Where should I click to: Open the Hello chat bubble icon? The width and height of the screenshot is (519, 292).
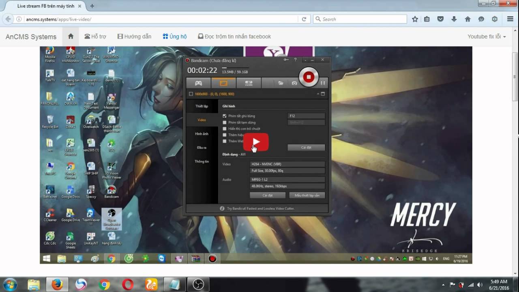[x=481, y=19]
